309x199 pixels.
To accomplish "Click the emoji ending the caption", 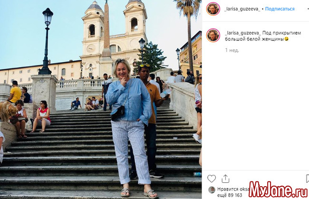I will [x=286, y=39].
